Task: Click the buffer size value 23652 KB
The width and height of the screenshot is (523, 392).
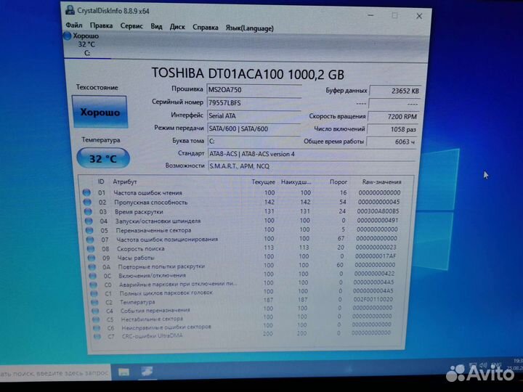Action: [395, 91]
